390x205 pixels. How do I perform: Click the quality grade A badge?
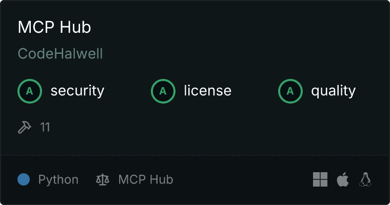coord(290,91)
